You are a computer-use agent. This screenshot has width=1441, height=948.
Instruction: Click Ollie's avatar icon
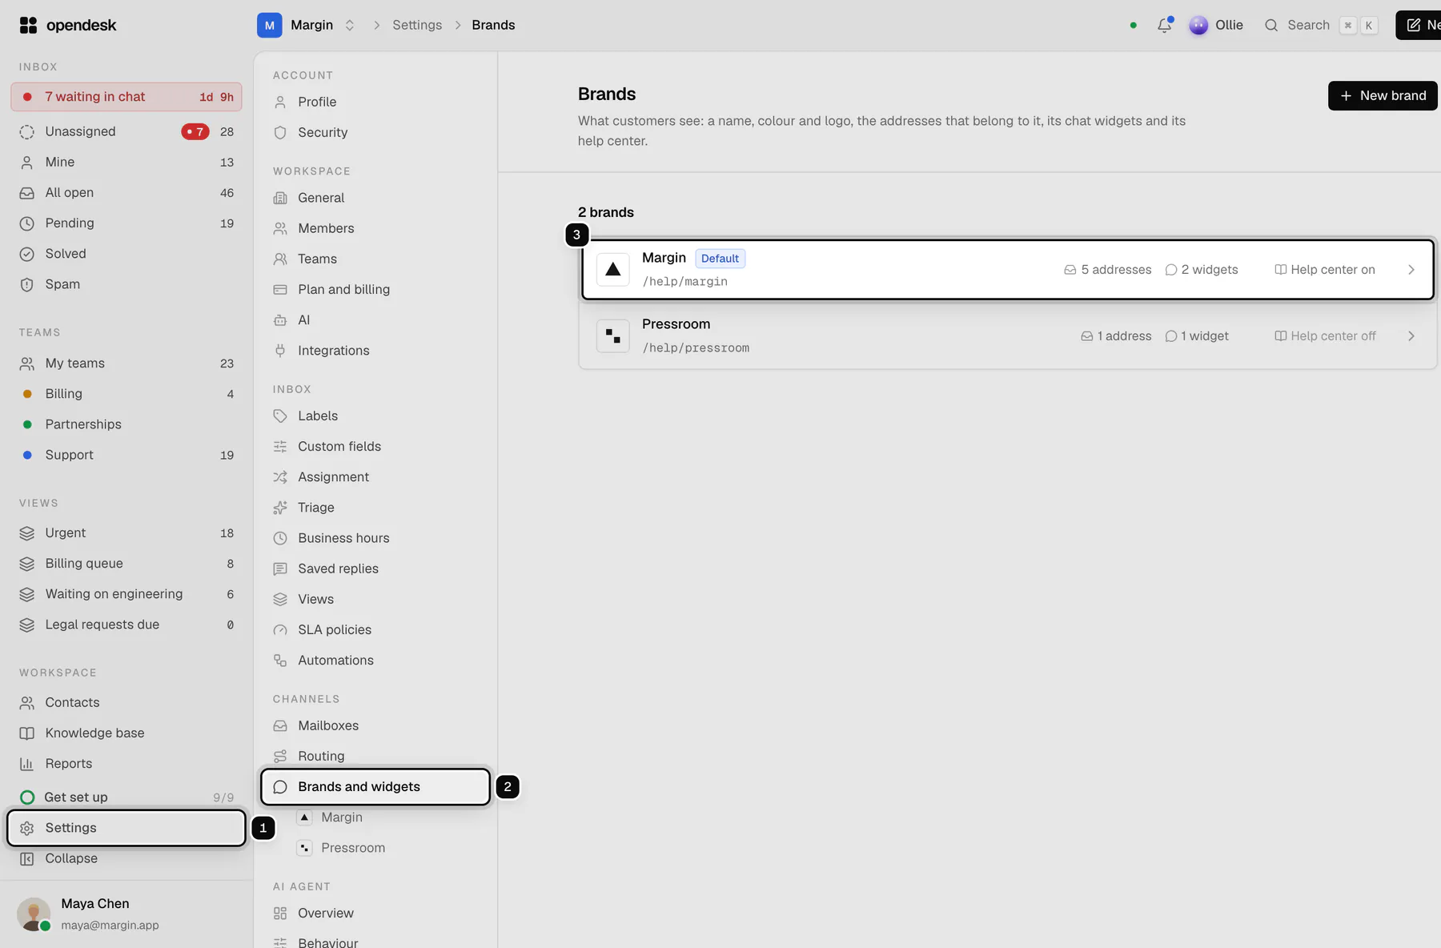point(1198,25)
